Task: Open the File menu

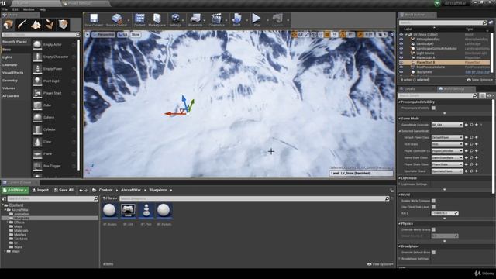Action: pyautogui.click(x=5, y=9)
